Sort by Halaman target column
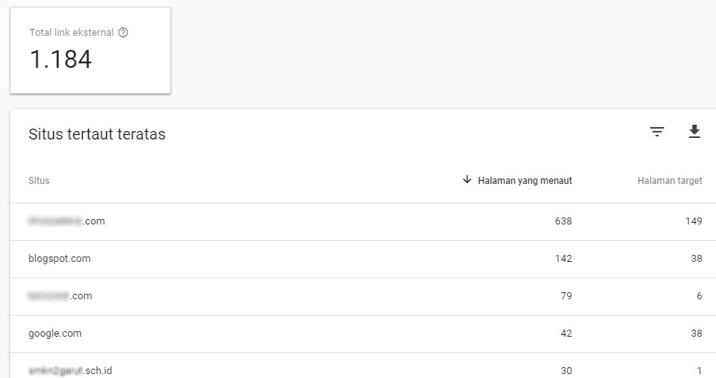 click(x=669, y=181)
